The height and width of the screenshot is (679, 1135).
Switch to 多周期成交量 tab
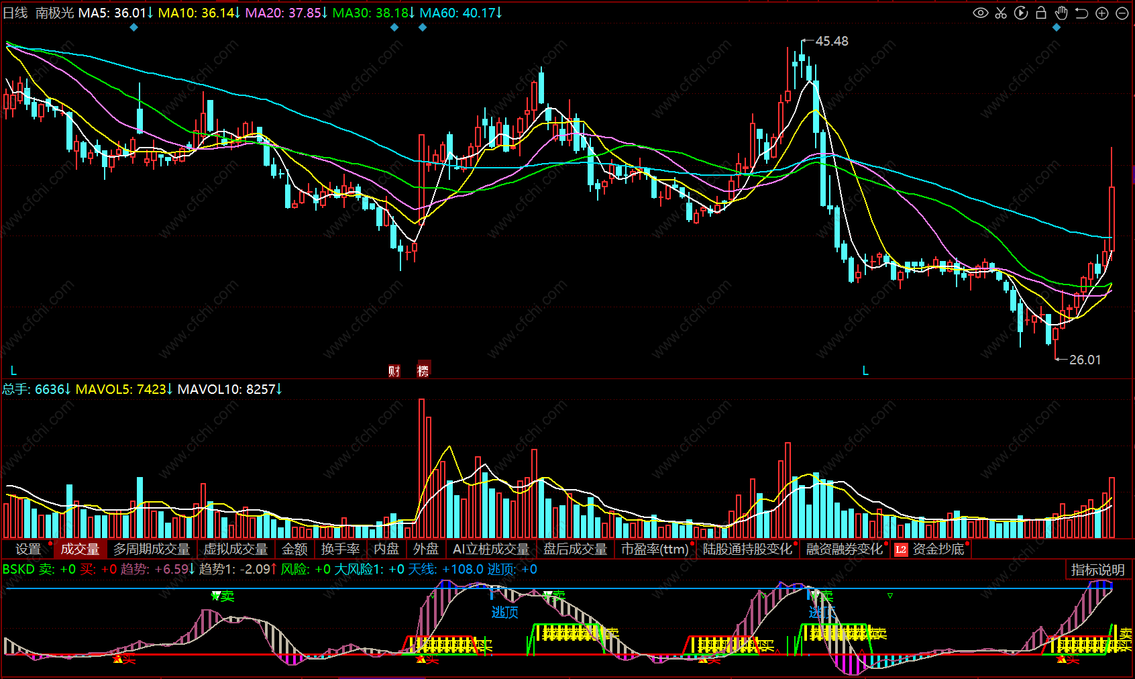click(152, 549)
